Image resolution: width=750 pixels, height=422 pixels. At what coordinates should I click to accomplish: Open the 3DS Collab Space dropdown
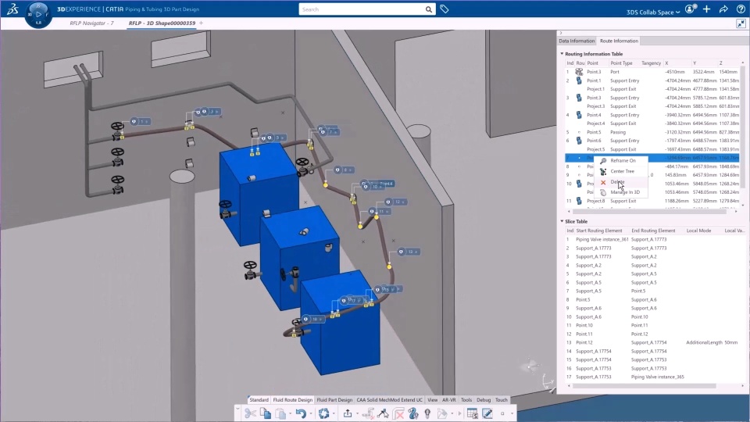coord(653,12)
